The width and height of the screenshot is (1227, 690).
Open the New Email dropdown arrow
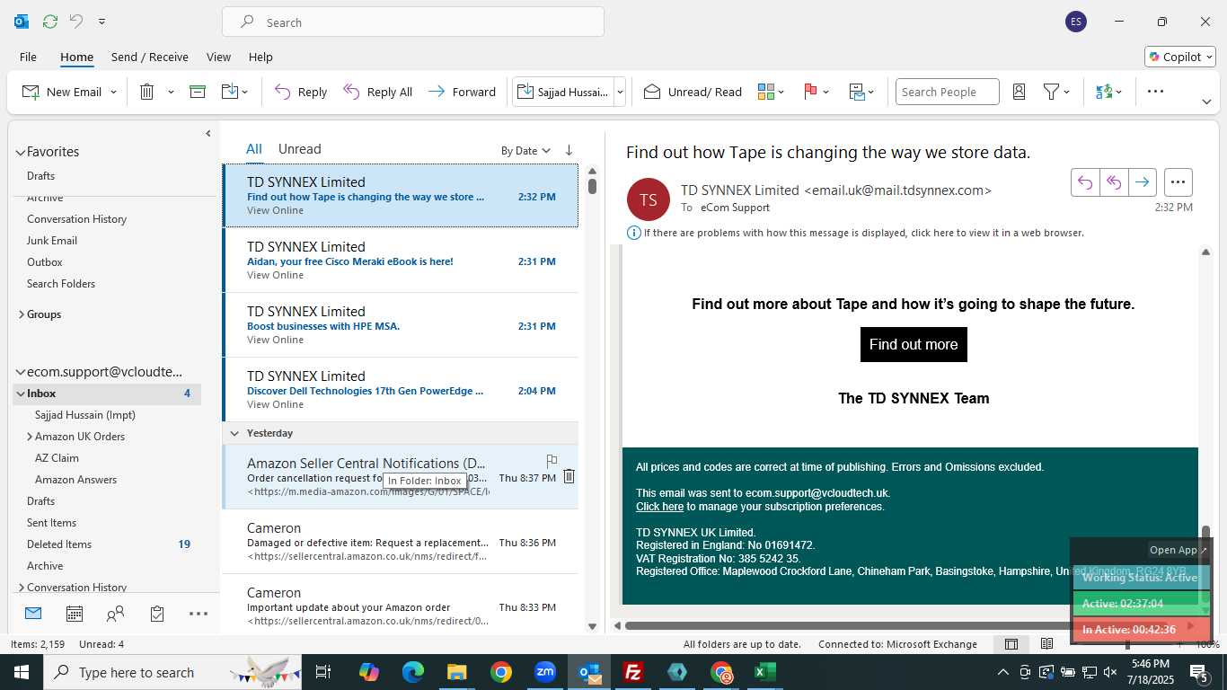113,92
